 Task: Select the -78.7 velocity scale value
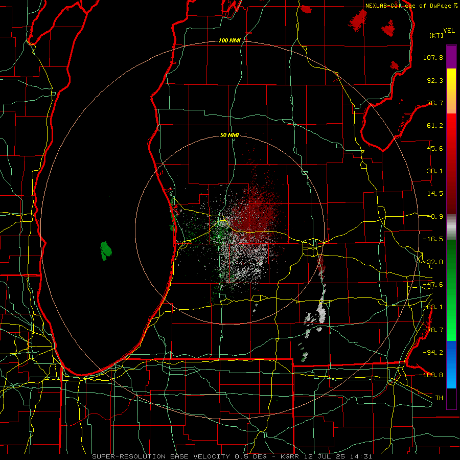pos(433,330)
